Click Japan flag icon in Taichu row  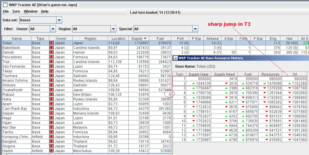click(52, 132)
